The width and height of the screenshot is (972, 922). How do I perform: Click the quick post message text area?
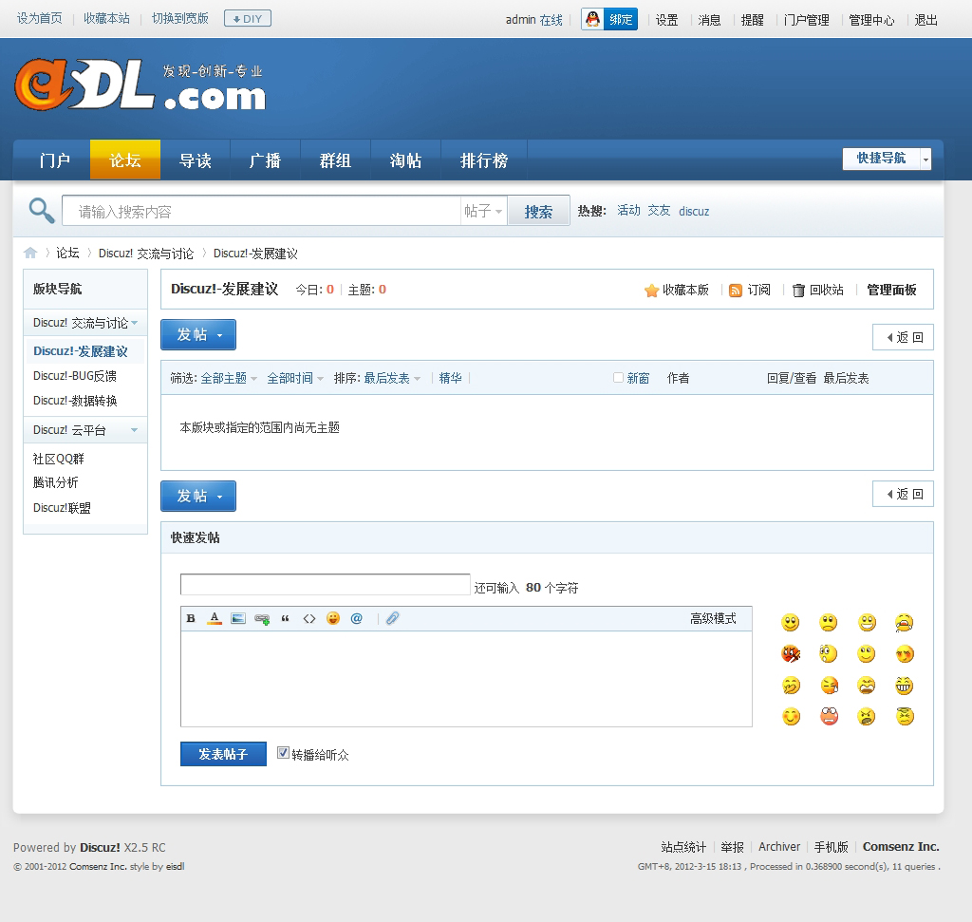coord(466,679)
